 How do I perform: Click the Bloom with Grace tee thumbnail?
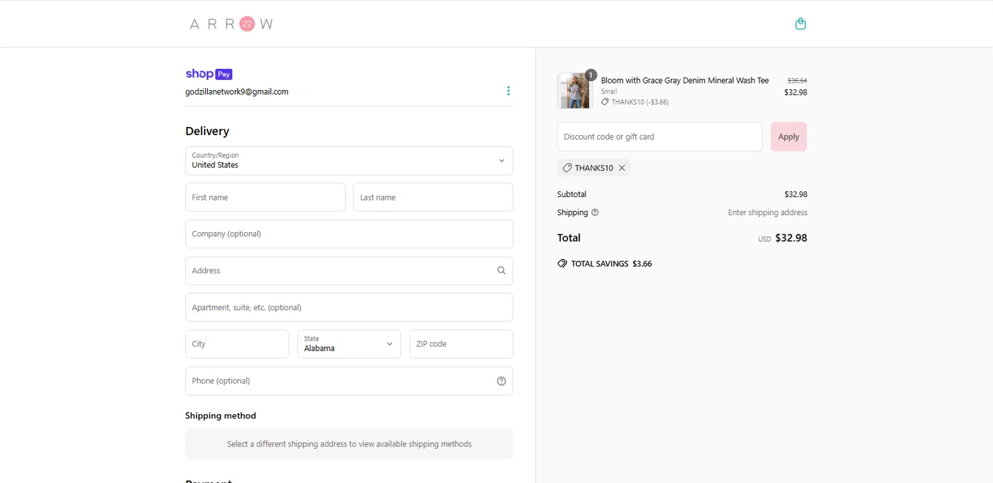[574, 91]
